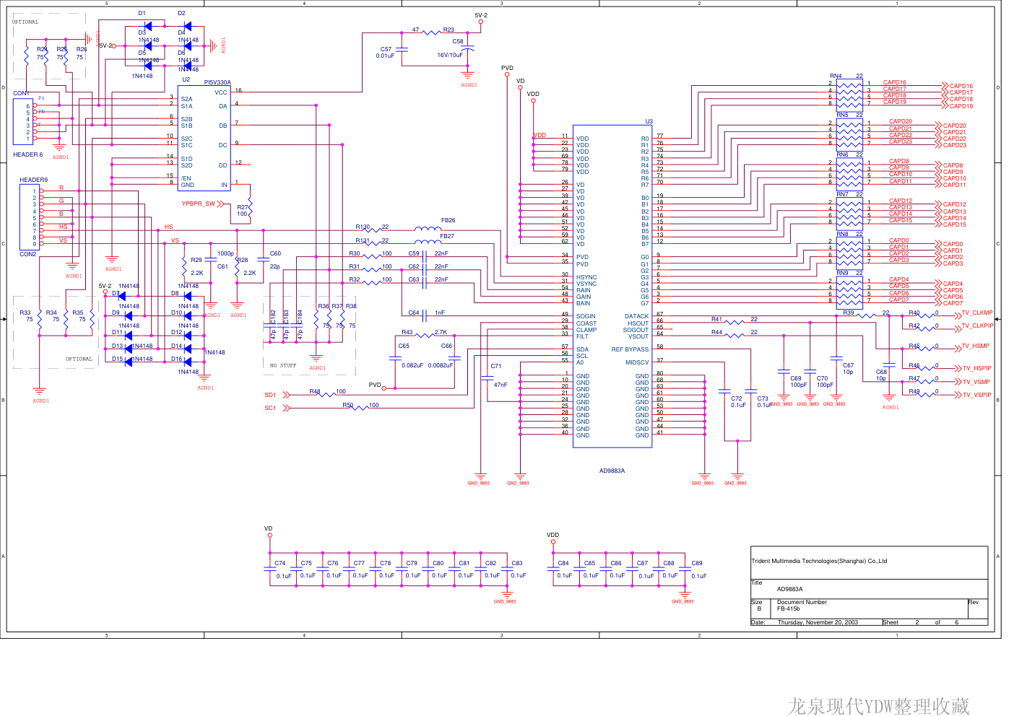Select the TV_VSMP output port
Viewport: 1014px width, 716px height.
(x=976, y=382)
